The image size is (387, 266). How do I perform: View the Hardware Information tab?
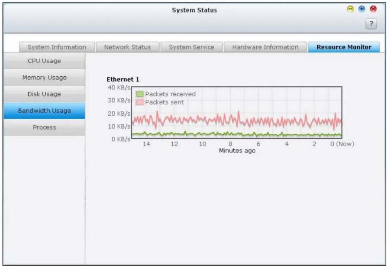coord(265,47)
